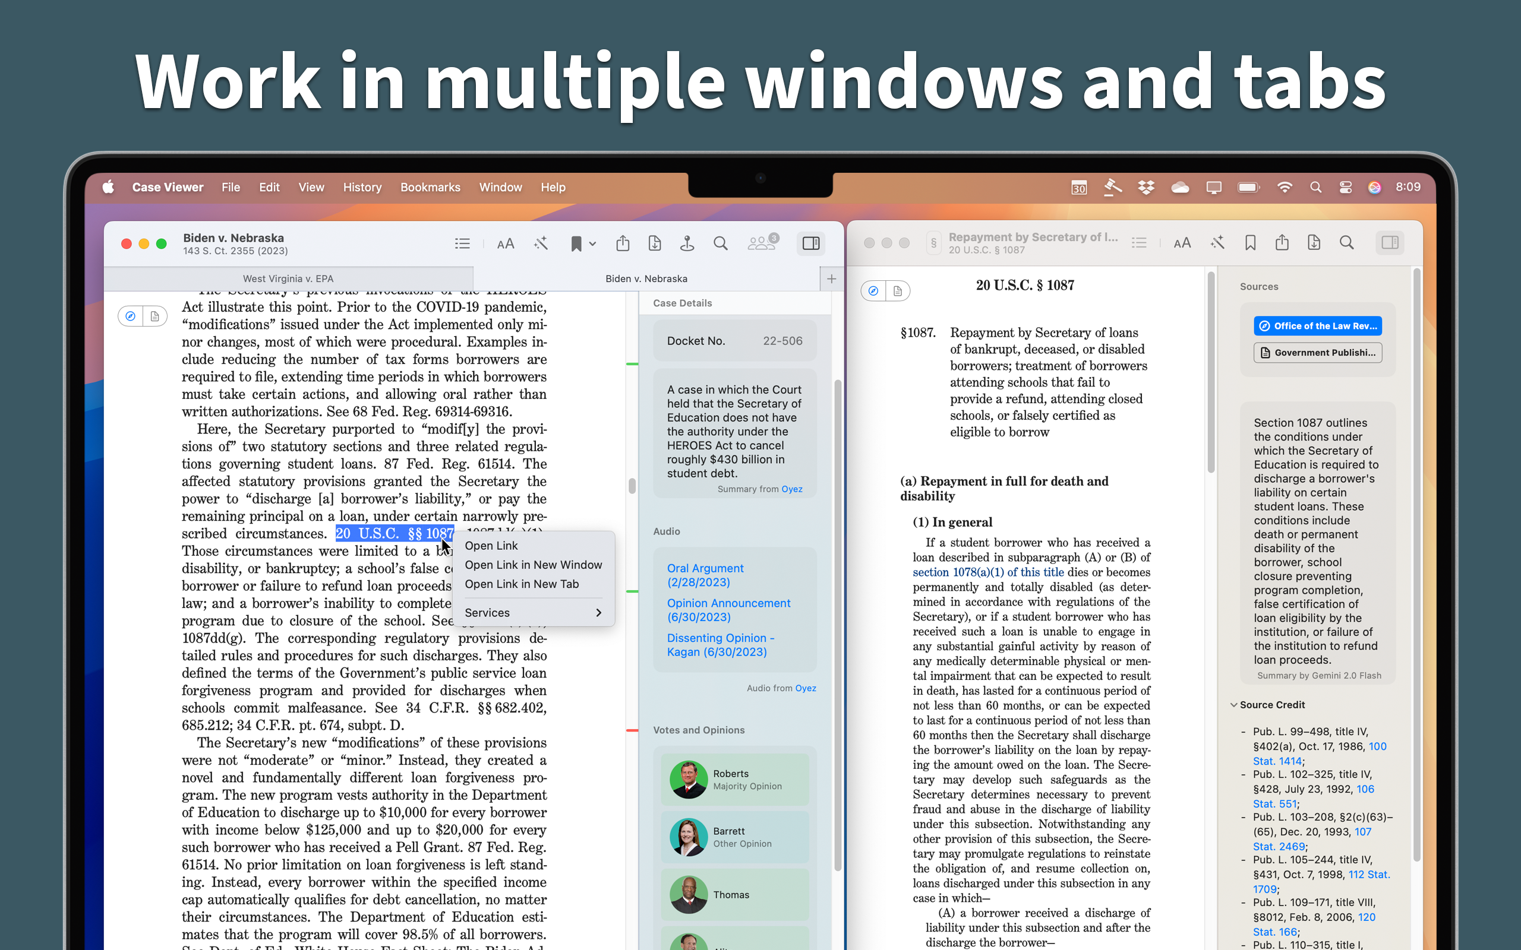The width and height of the screenshot is (1521, 950).
Task: Open Oyez link in case summary
Action: [x=792, y=489]
